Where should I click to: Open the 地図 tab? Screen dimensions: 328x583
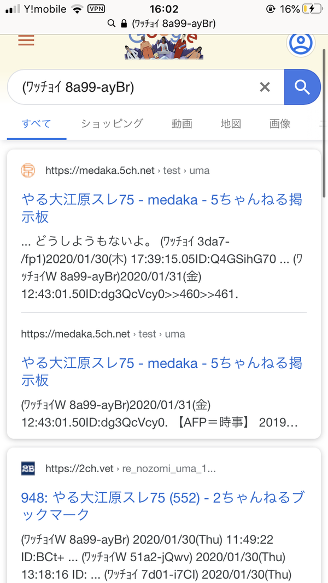pyautogui.click(x=231, y=123)
